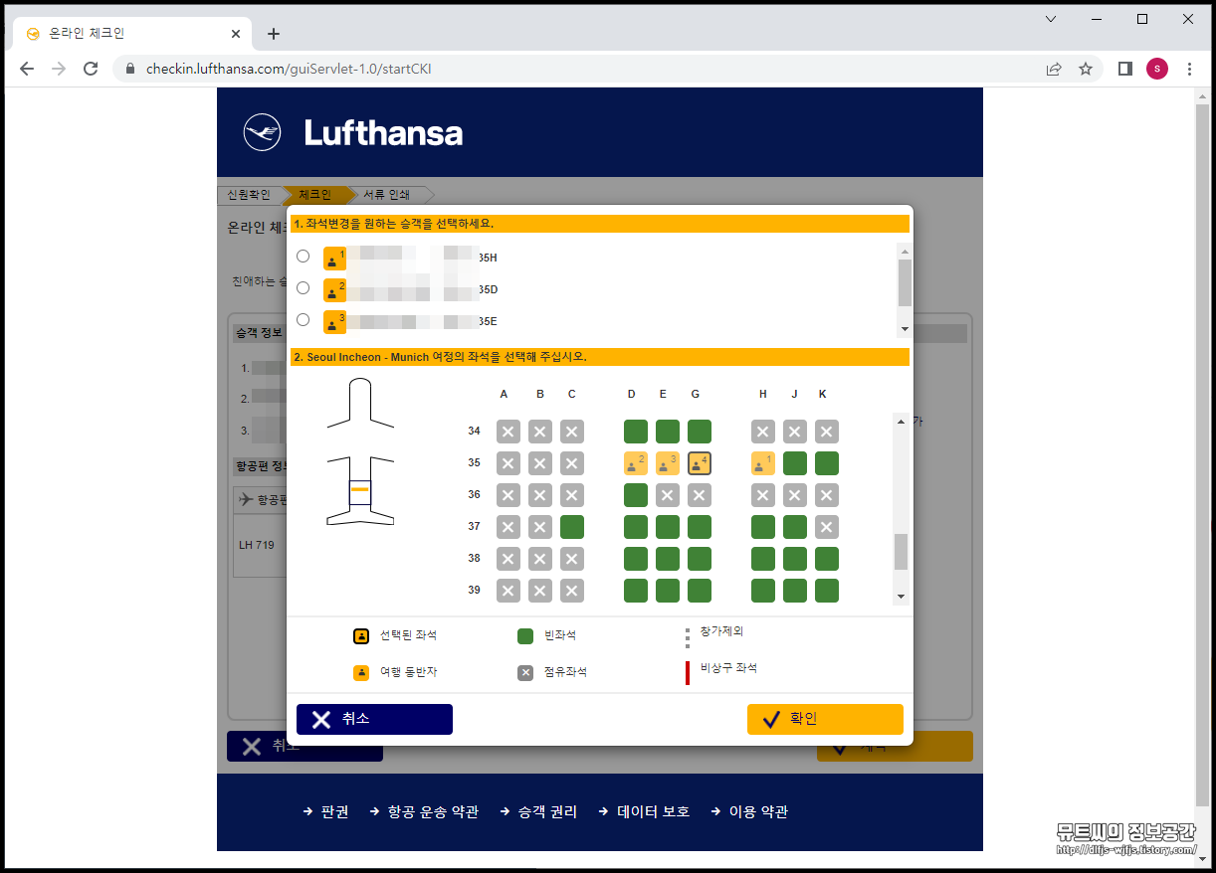The height and width of the screenshot is (873, 1216).
Task: Open Chrome three-dot menu
Action: (1190, 69)
